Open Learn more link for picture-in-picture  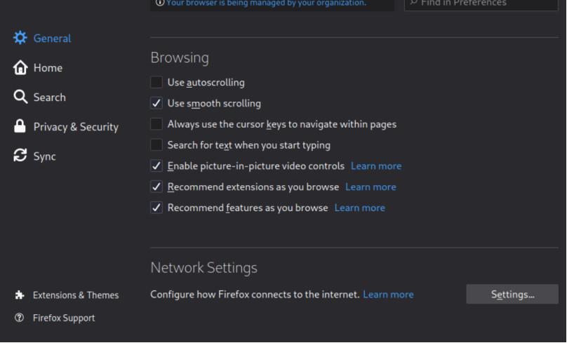376,166
